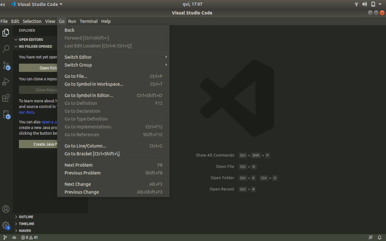Open the clock showing qui, 17:07

(x=192, y=4)
